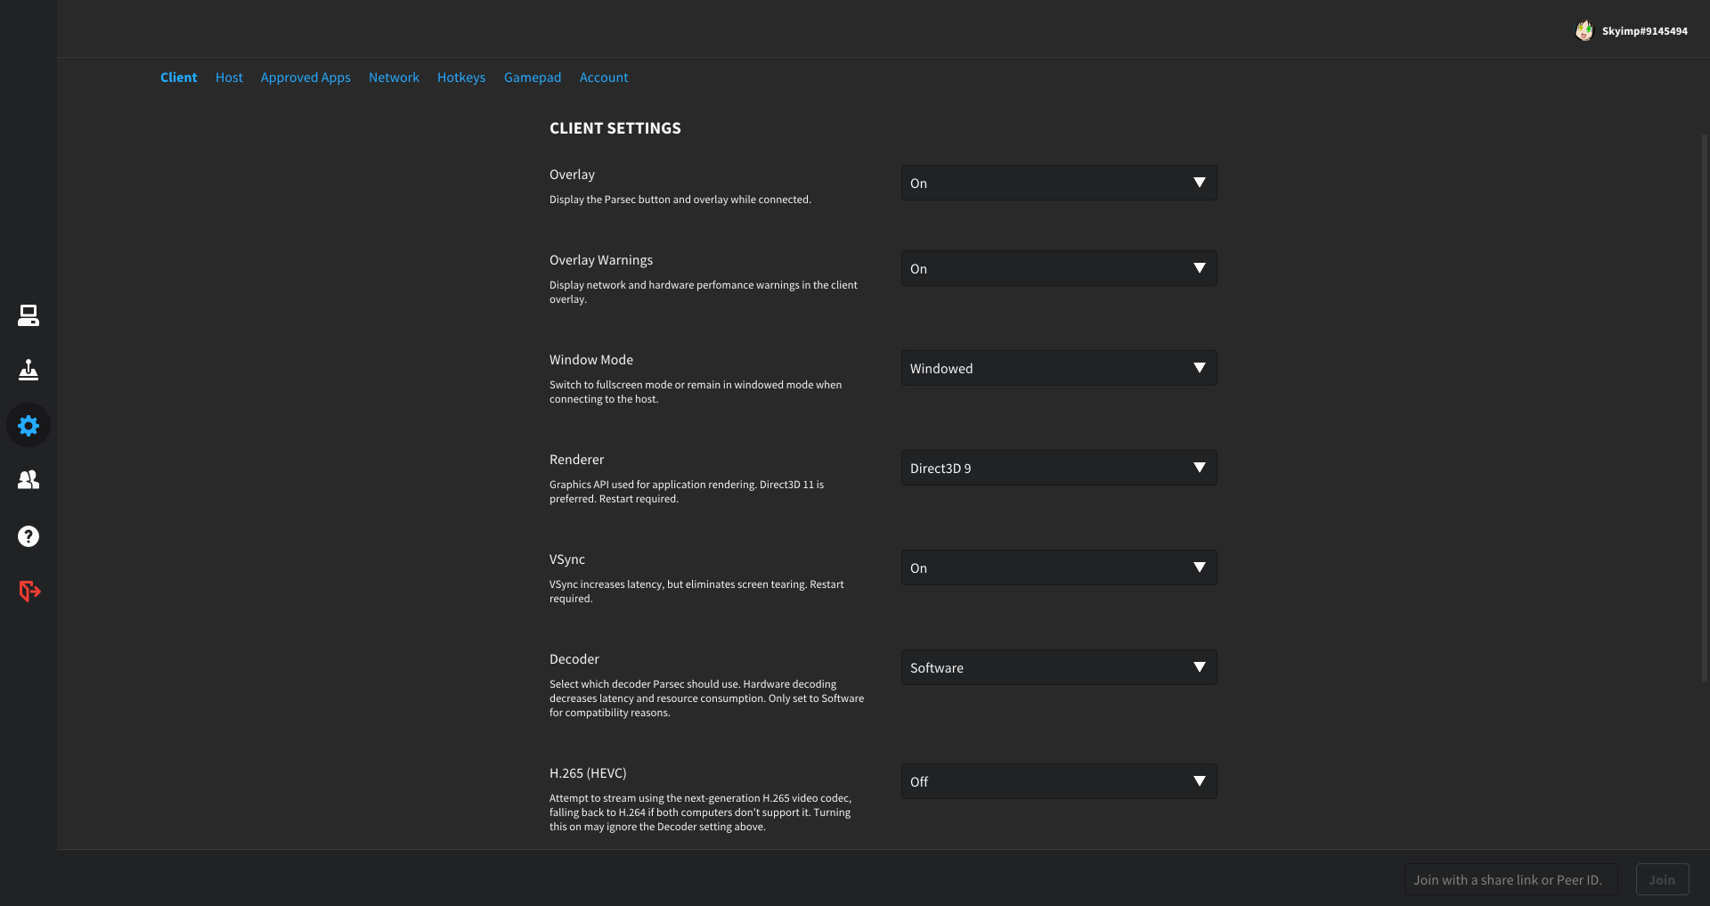Screen dimensions: 1710x906
Task: Click the VSync label
Action: click(567, 559)
